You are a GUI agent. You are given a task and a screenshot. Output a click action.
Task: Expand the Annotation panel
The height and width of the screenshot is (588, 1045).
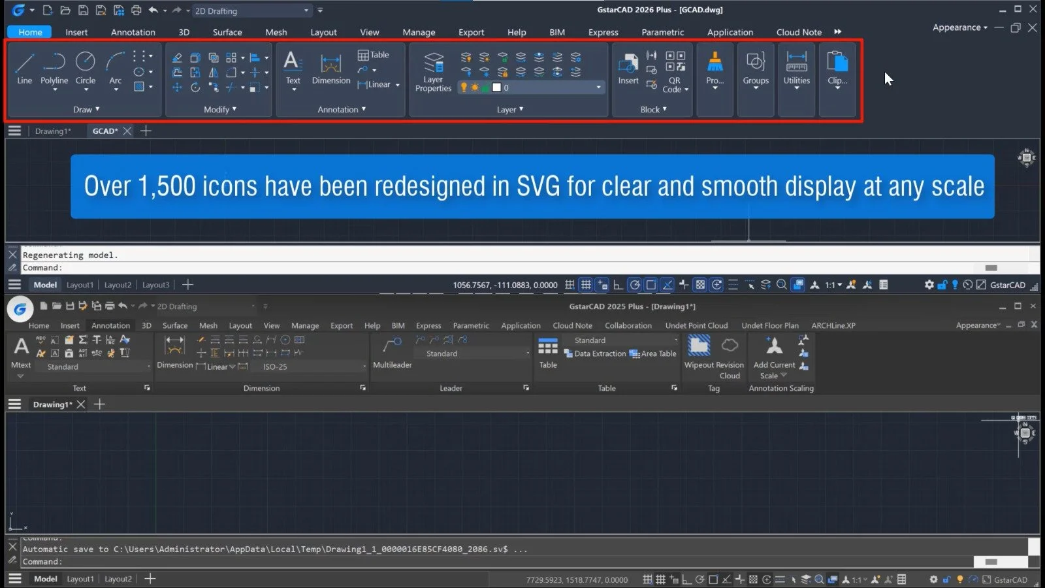(x=342, y=110)
